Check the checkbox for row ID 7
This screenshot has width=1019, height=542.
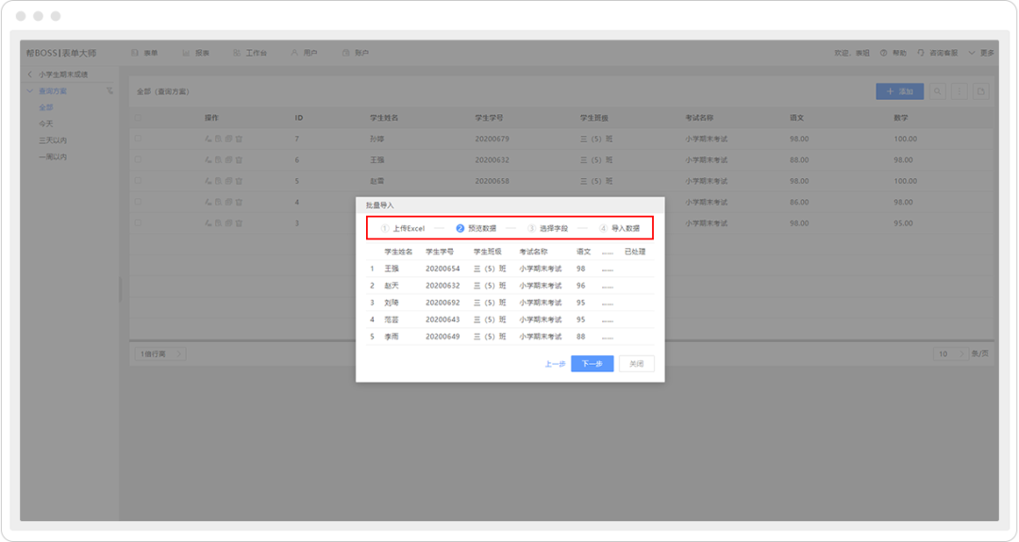coord(139,139)
